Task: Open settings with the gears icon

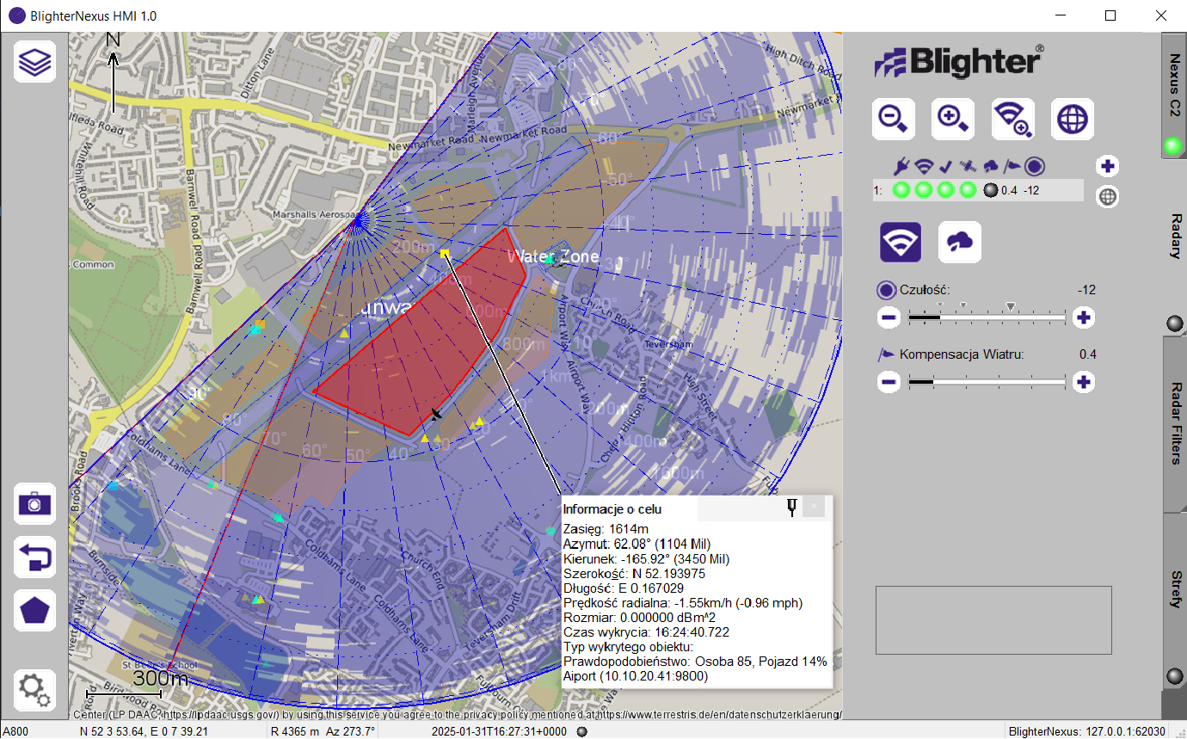Action: coord(34,689)
